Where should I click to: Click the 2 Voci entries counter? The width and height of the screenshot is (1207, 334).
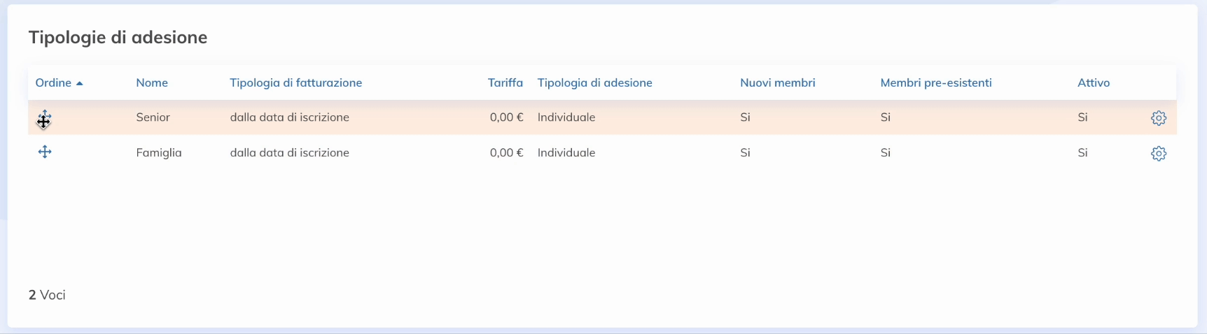pos(47,295)
